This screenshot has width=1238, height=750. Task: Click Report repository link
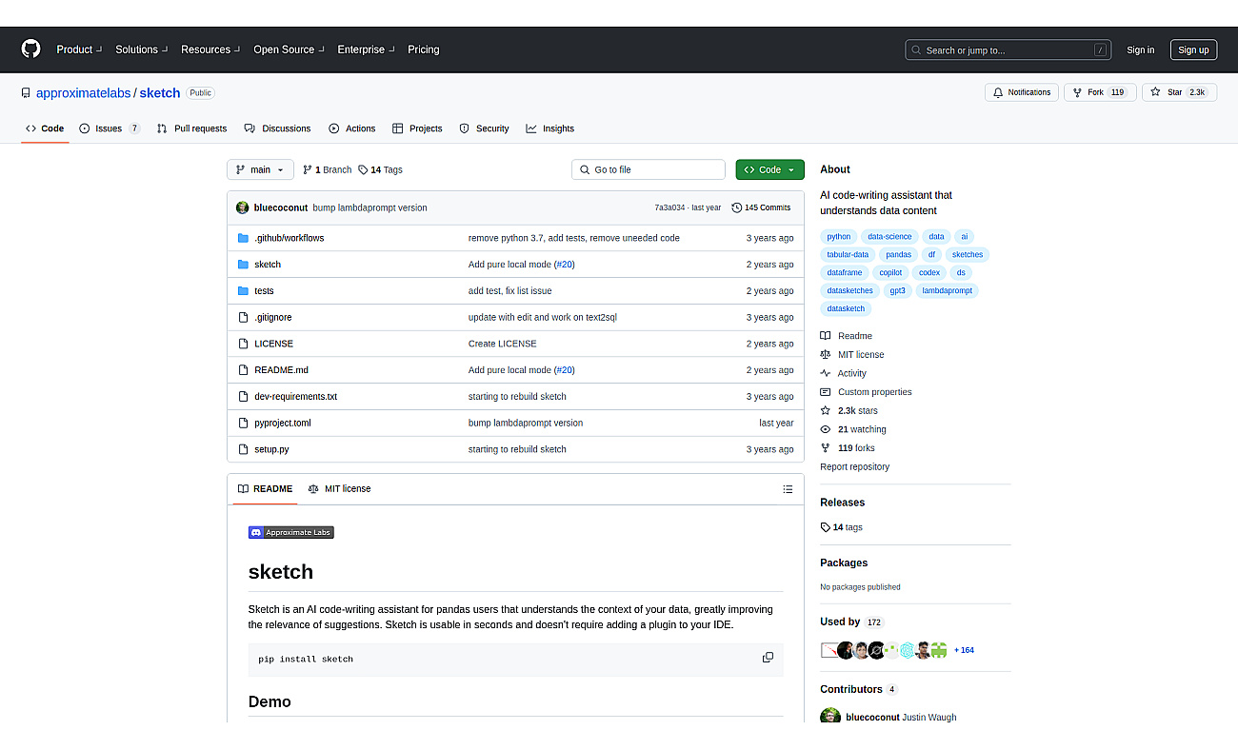(x=855, y=466)
